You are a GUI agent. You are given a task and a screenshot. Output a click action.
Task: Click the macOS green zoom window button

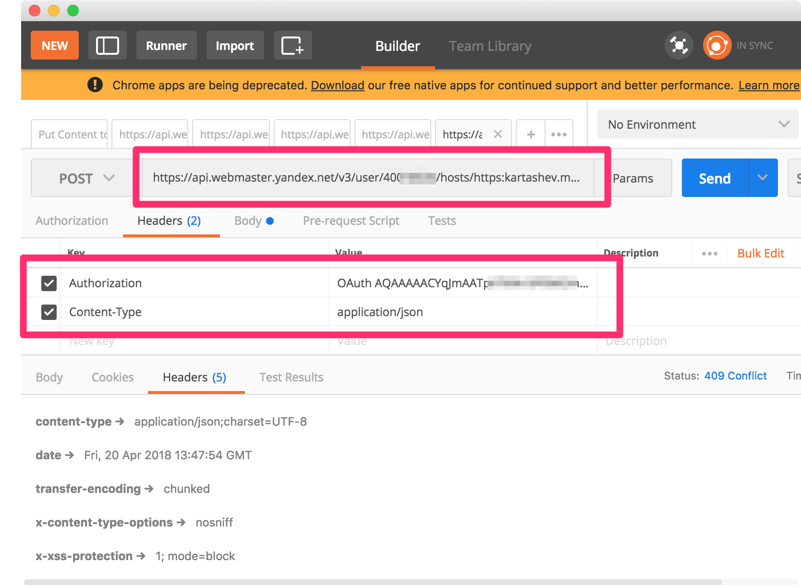click(x=73, y=11)
